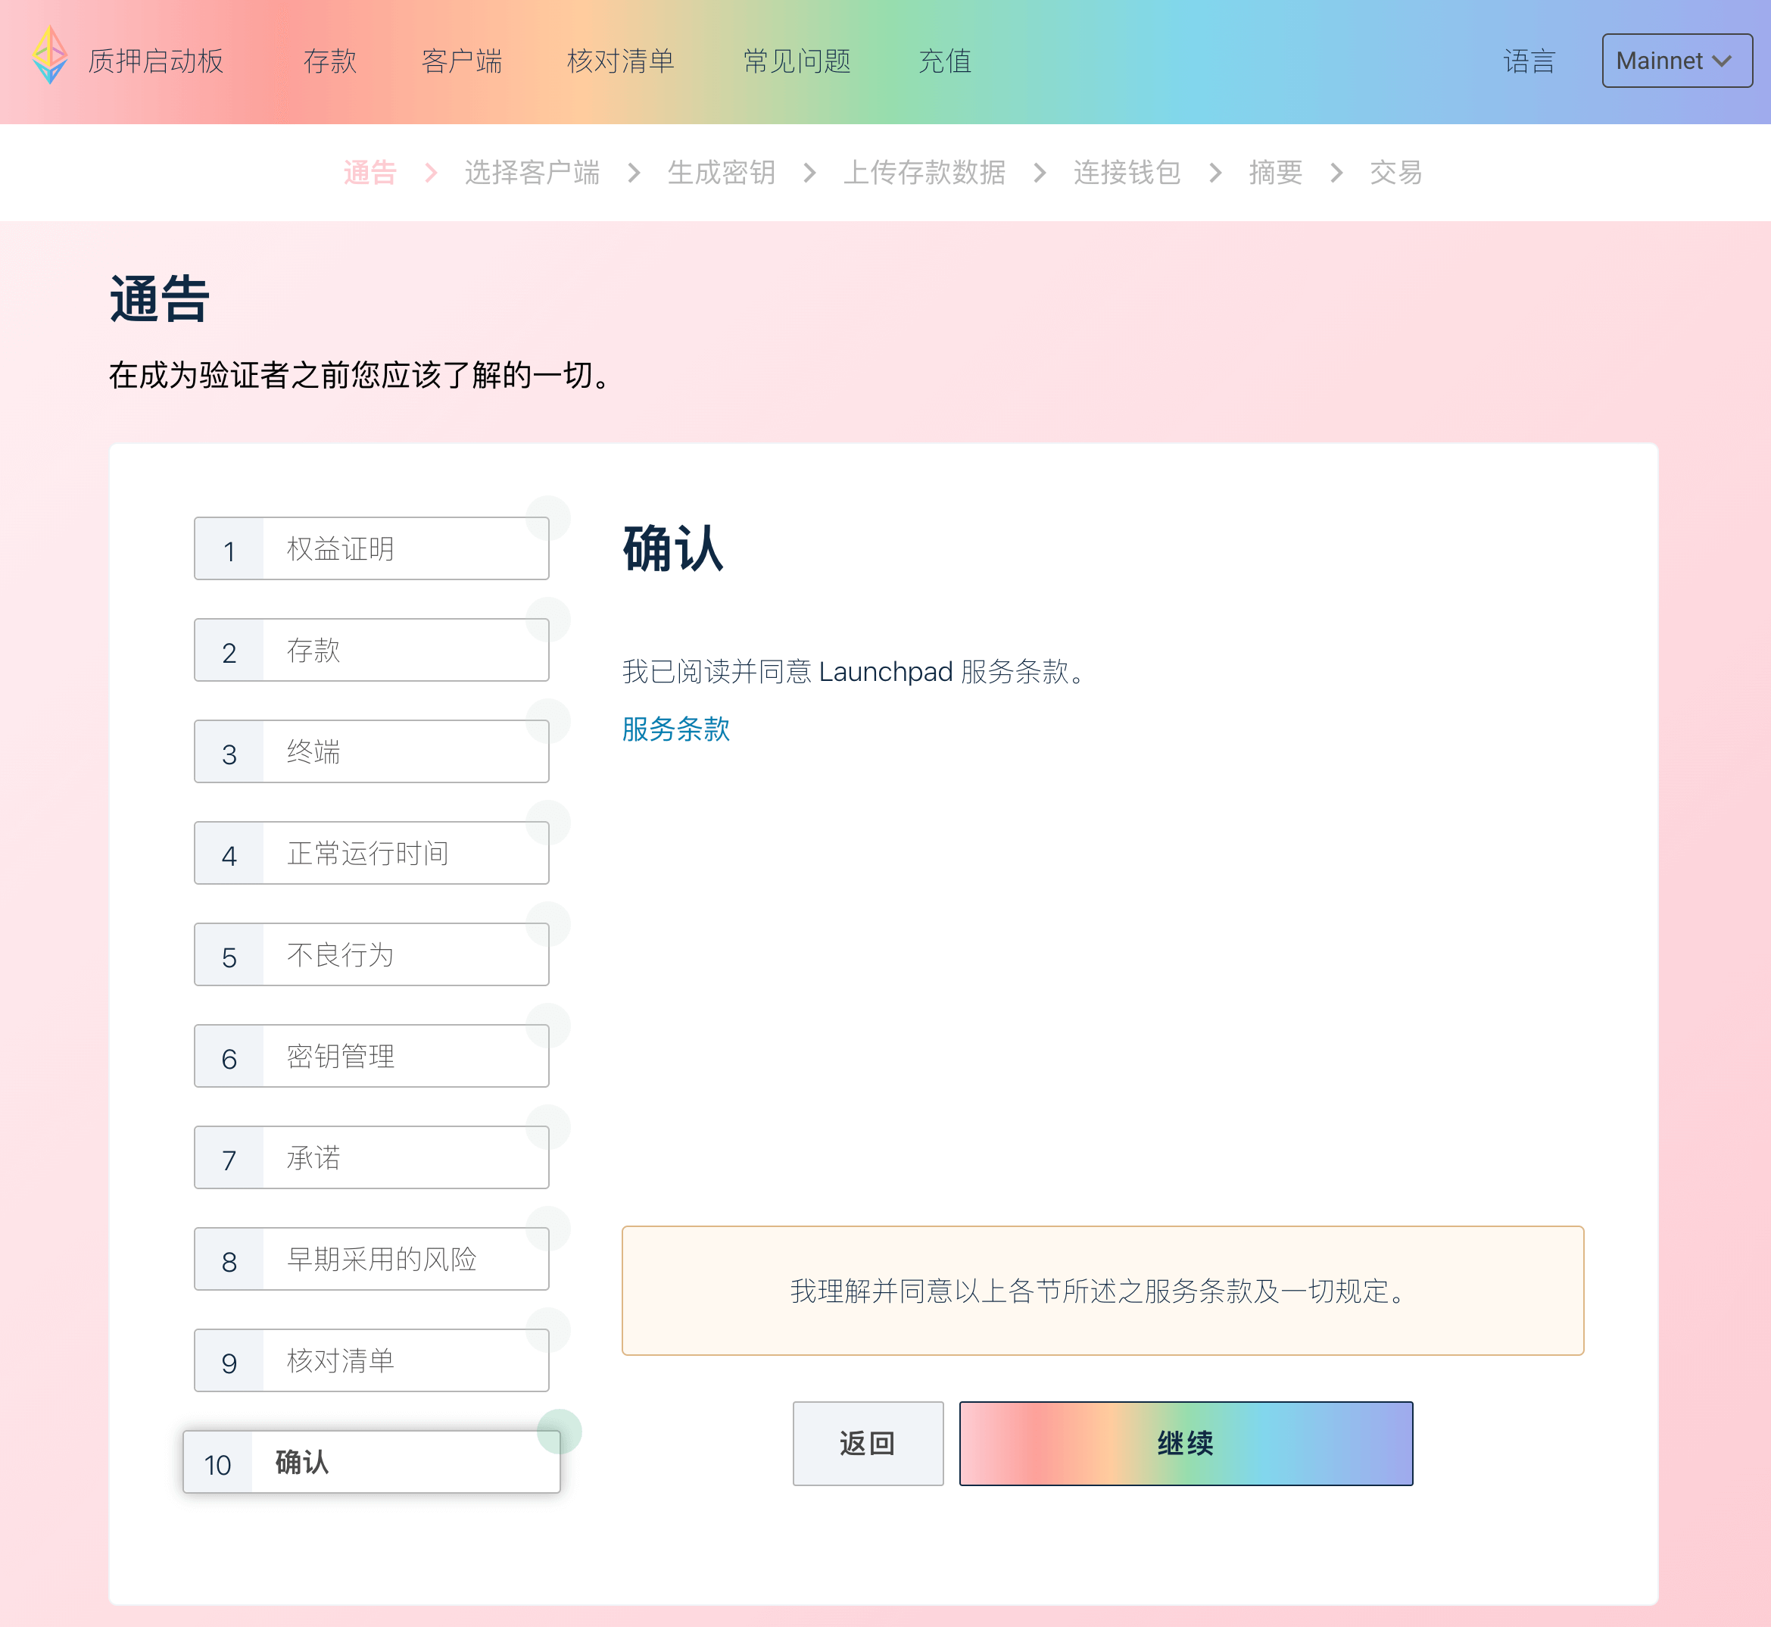
Task: Click the green status dot on 确认
Action: point(560,1432)
